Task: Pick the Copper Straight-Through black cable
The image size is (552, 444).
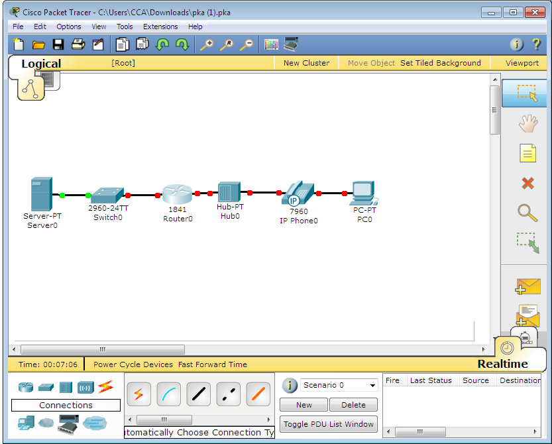Action: coord(199,394)
